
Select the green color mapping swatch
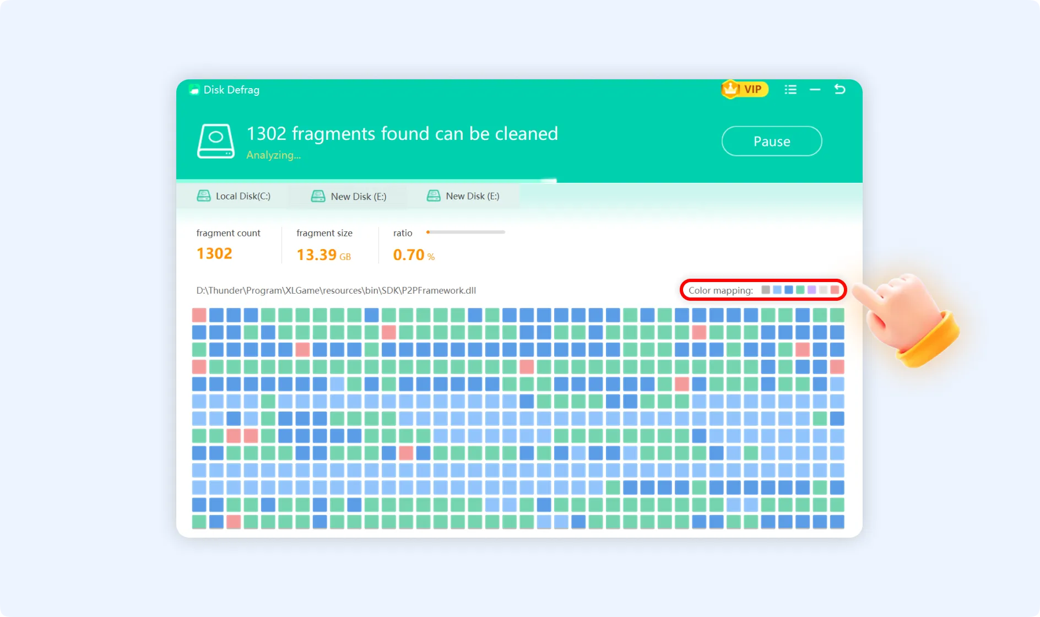click(x=800, y=290)
